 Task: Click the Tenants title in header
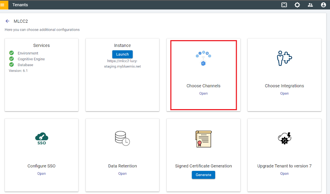click(x=20, y=5)
